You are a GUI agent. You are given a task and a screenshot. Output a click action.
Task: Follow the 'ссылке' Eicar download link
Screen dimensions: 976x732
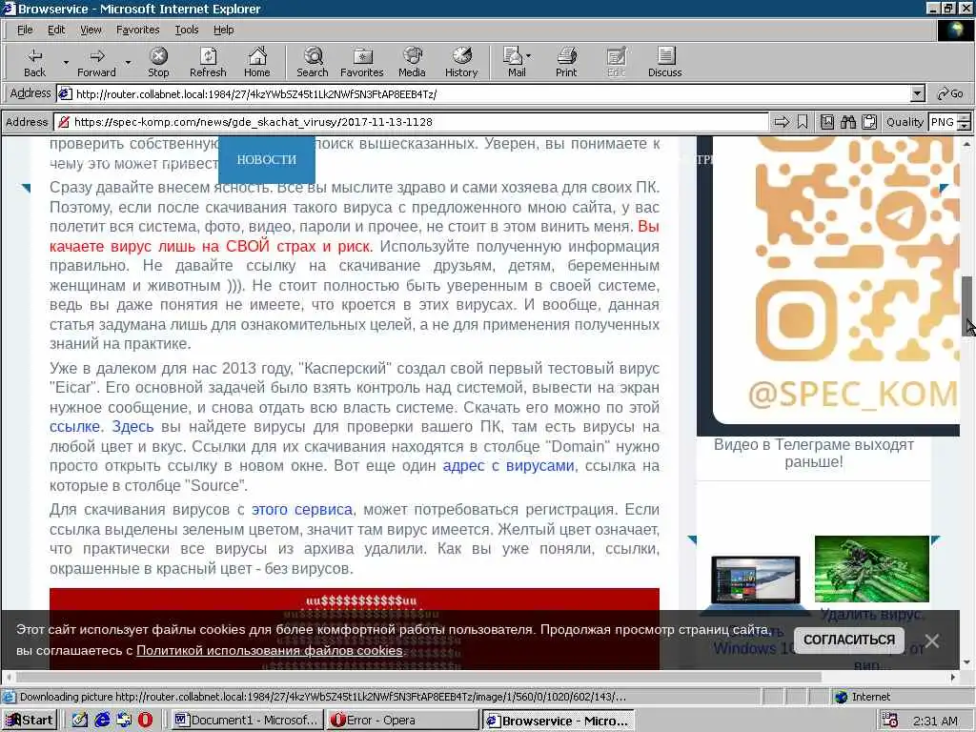pos(74,427)
